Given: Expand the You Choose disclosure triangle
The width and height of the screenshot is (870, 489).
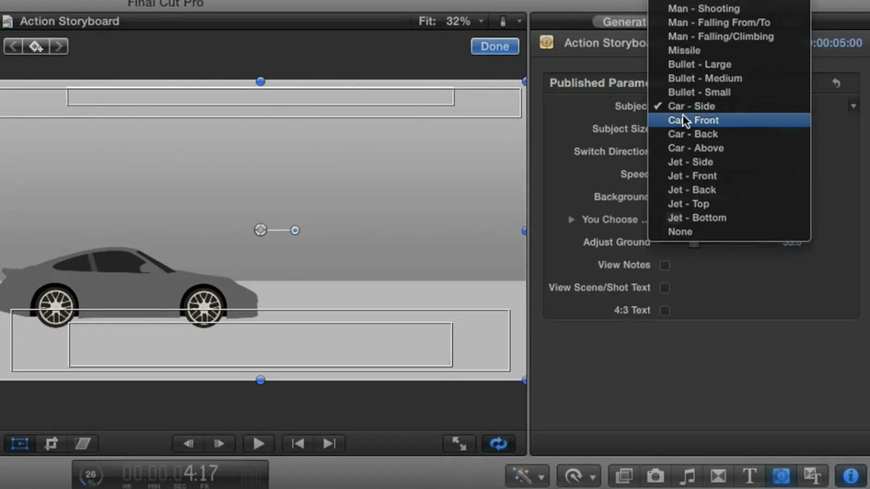Looking at the screenshot, I should pyautogui.click(x=571, y=220).
